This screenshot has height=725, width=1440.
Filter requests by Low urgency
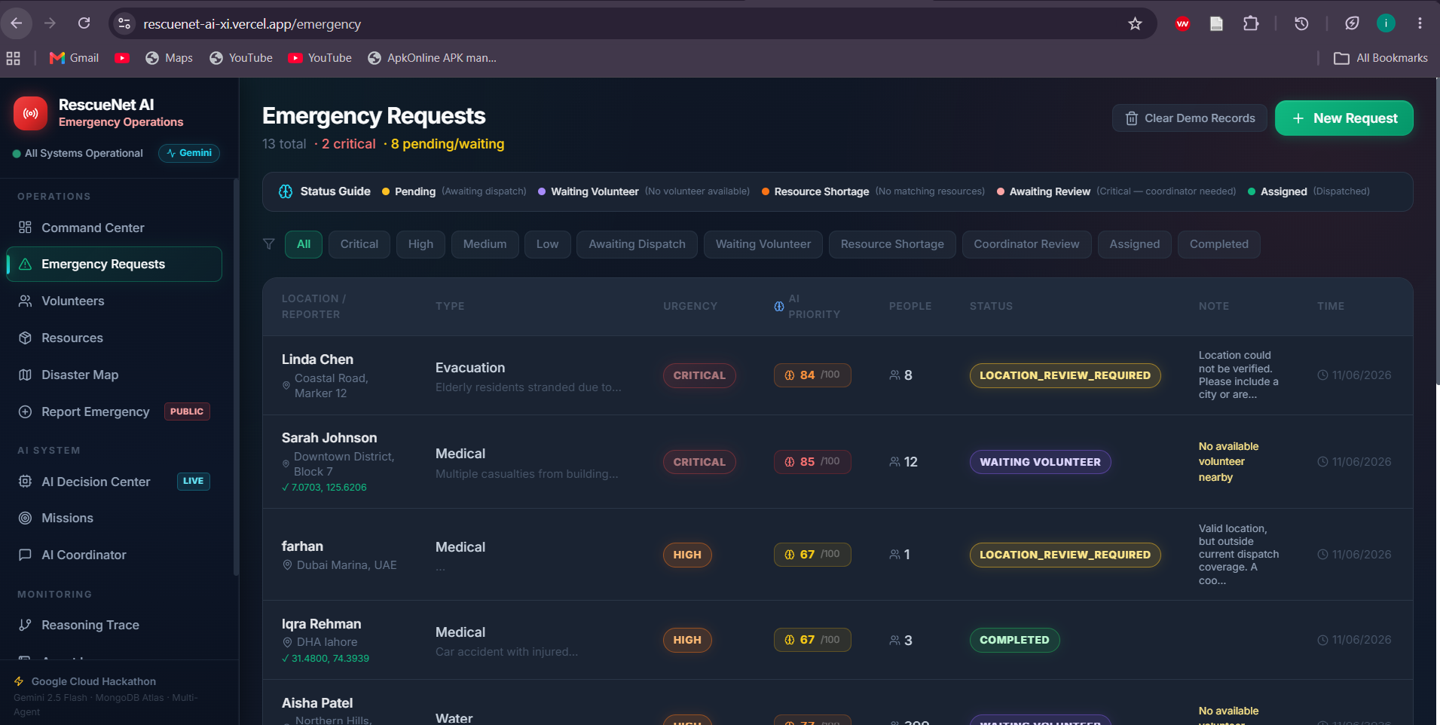point(548,244)
